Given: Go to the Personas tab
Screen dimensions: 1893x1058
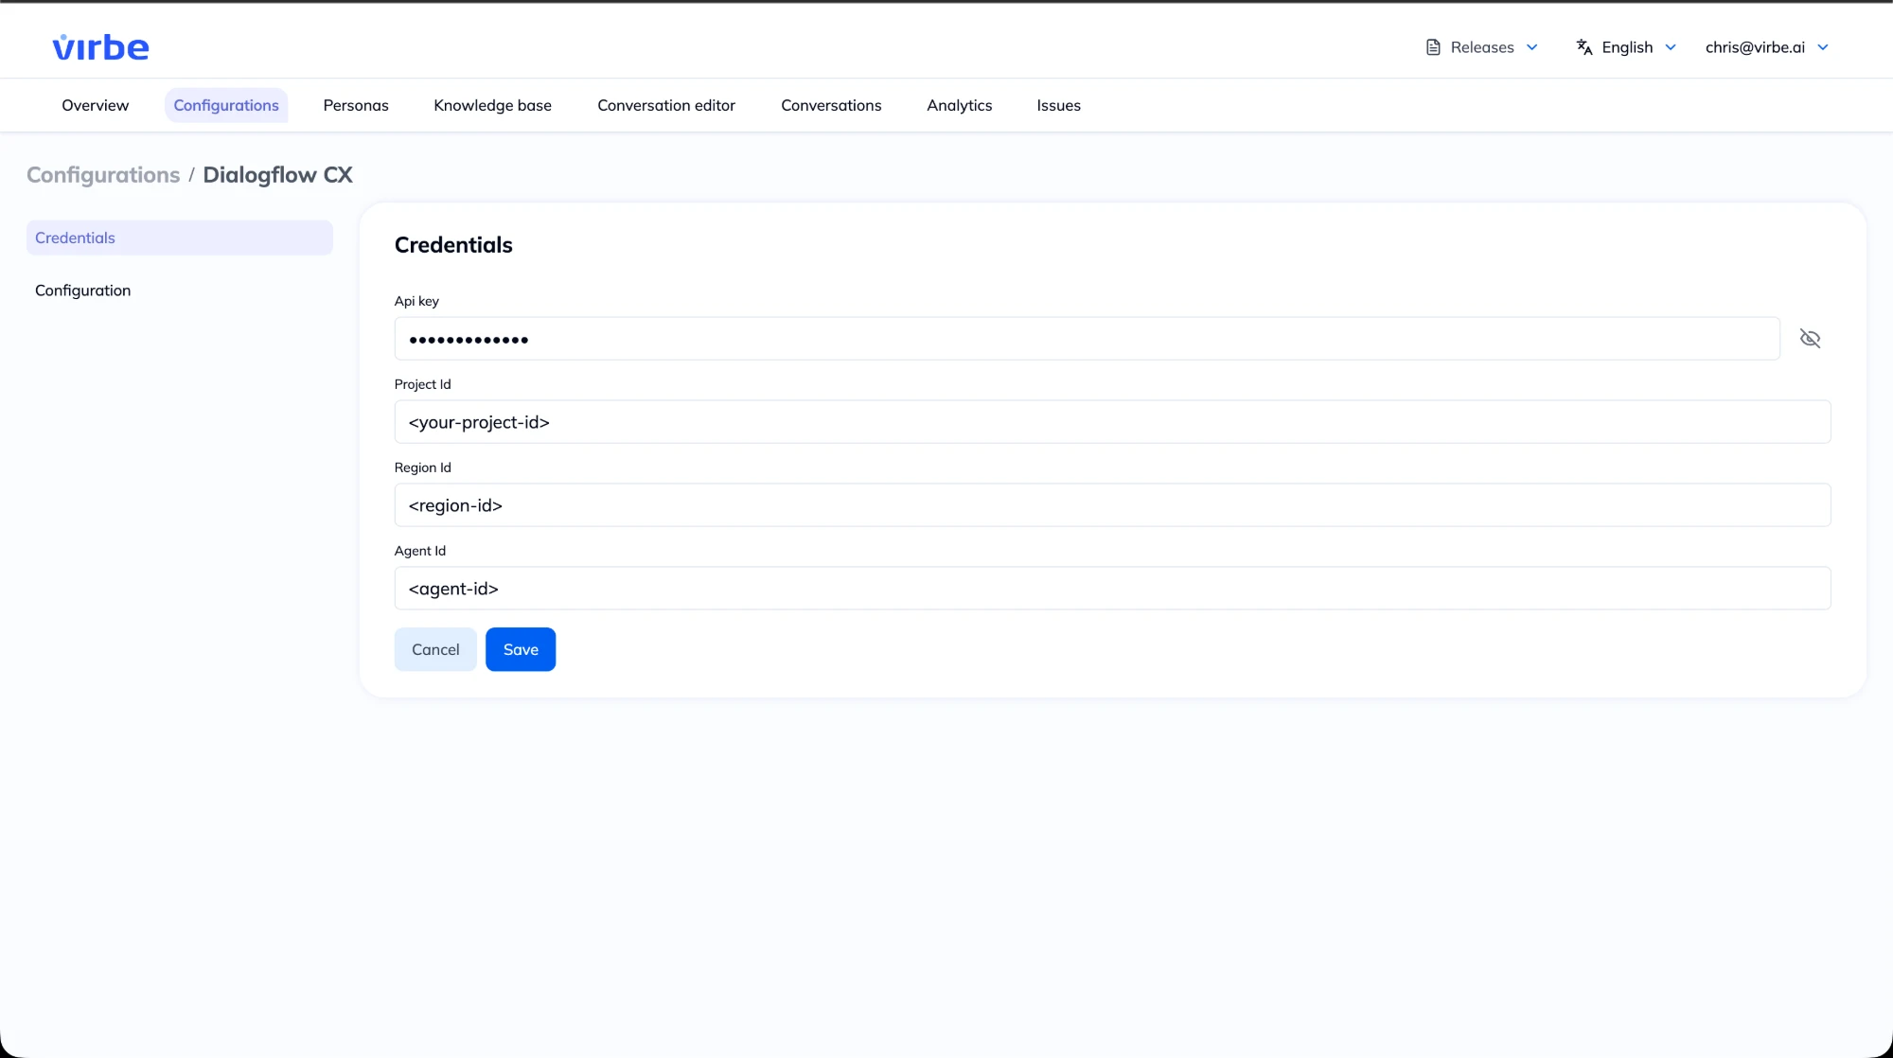Looking at the screenshot, I should click(356, 105).
